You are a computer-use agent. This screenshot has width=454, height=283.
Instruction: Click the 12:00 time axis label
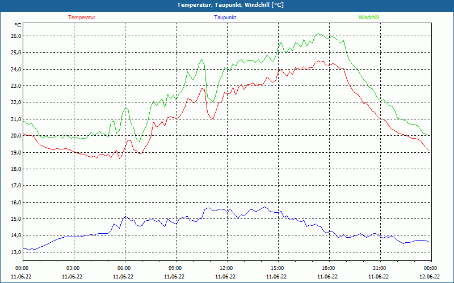click(x=226, y=268)
